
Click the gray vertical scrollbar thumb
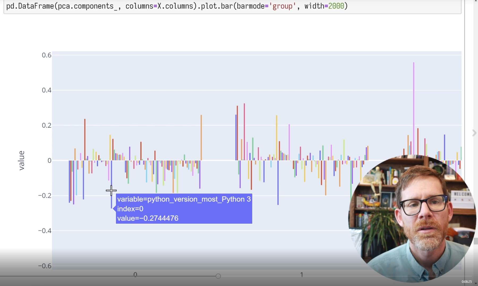tap(476, 241)
